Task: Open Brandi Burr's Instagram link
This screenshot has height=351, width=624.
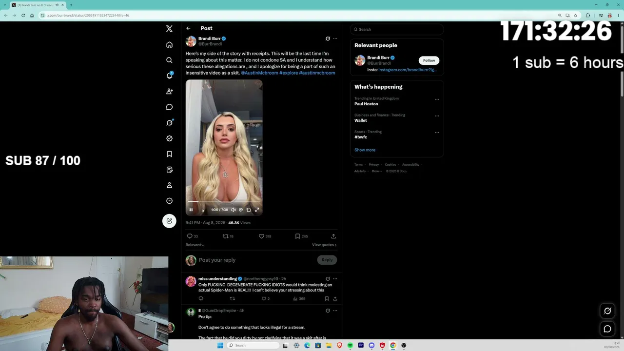Action: pos(408,70)
